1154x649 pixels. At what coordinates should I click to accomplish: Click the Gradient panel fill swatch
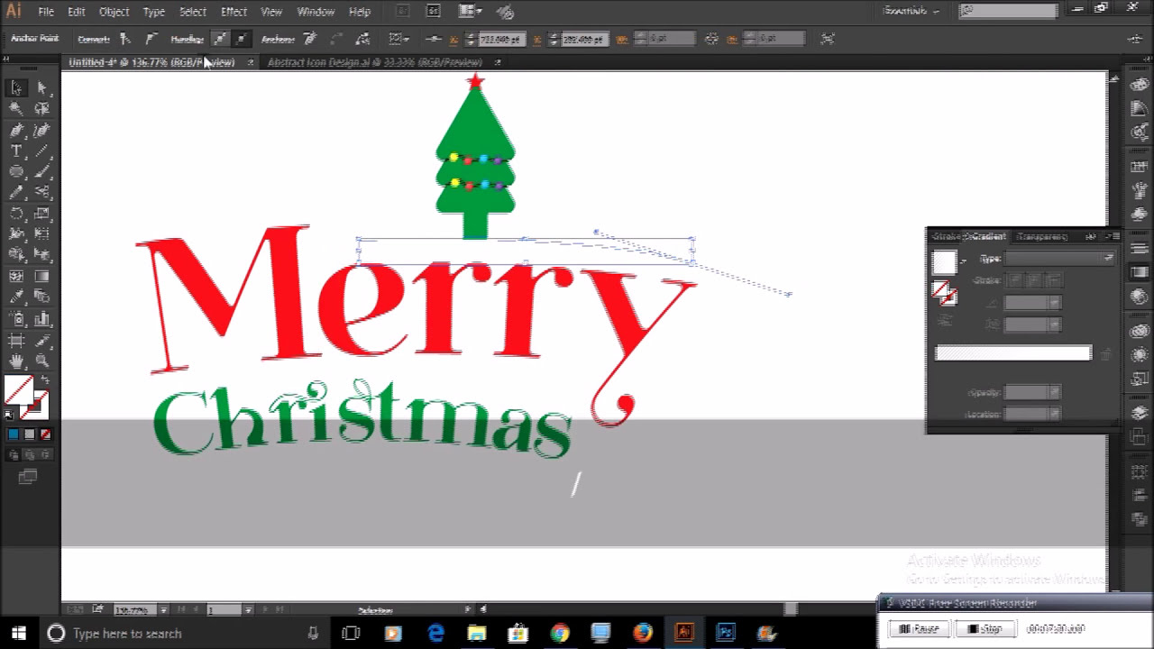[944, 262]
